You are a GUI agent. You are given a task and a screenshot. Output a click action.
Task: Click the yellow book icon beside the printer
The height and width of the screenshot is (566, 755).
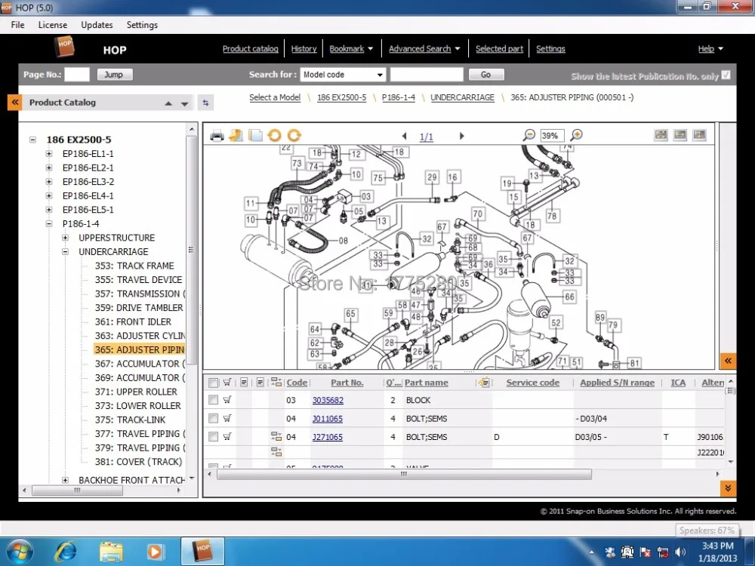coord(236,136)
